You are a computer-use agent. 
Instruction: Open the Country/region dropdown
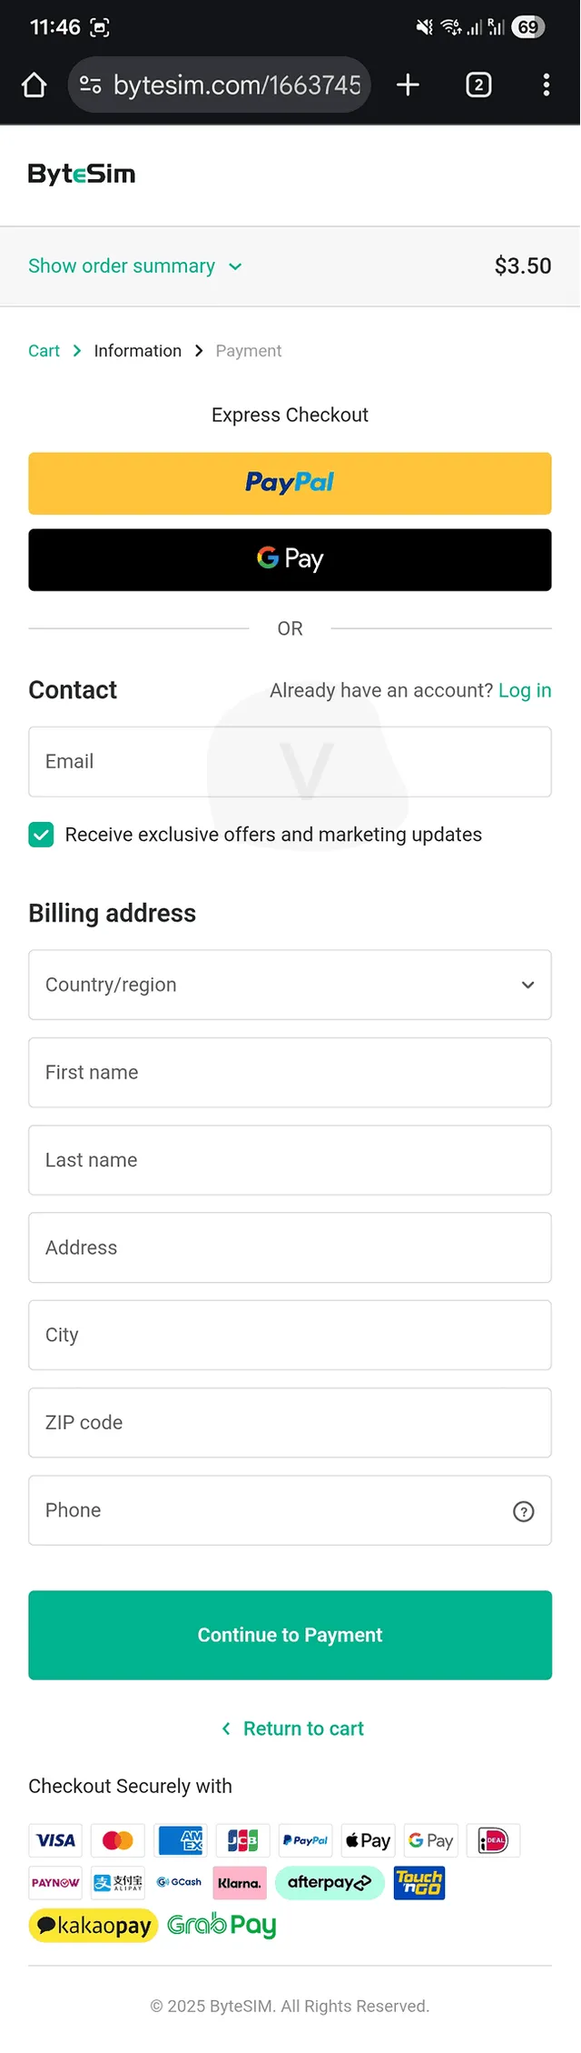[290, 985]
